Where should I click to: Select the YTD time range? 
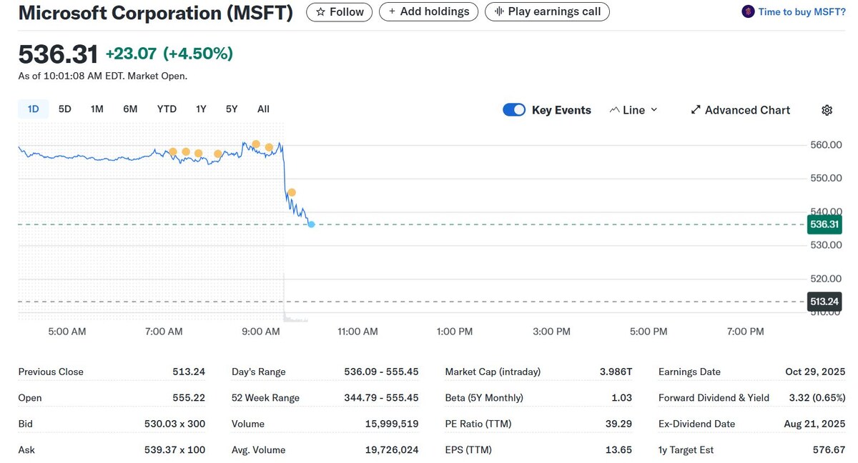tap(166, 109)
